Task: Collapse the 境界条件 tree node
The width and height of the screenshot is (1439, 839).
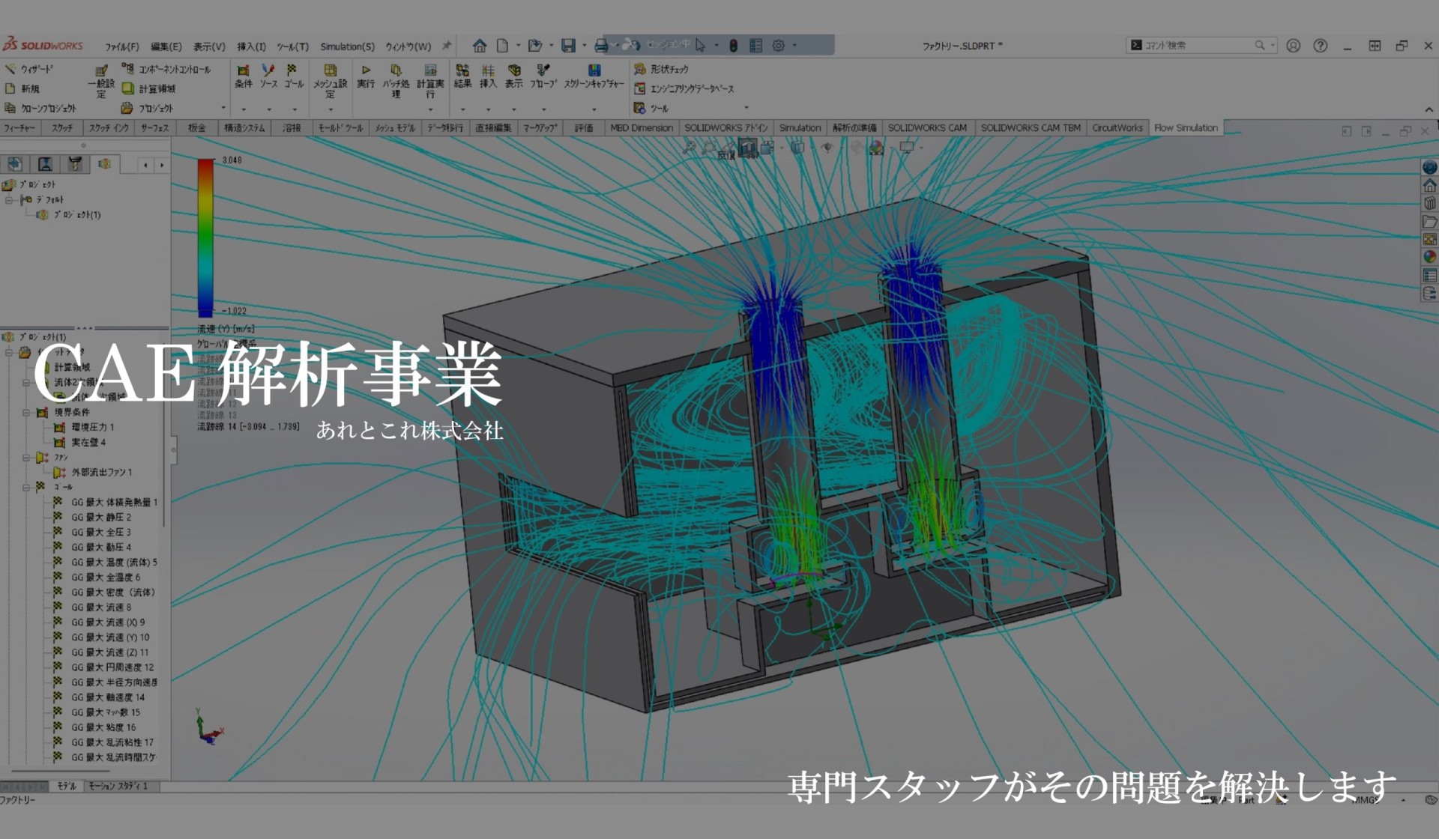Action: click(x=25, y=413)
